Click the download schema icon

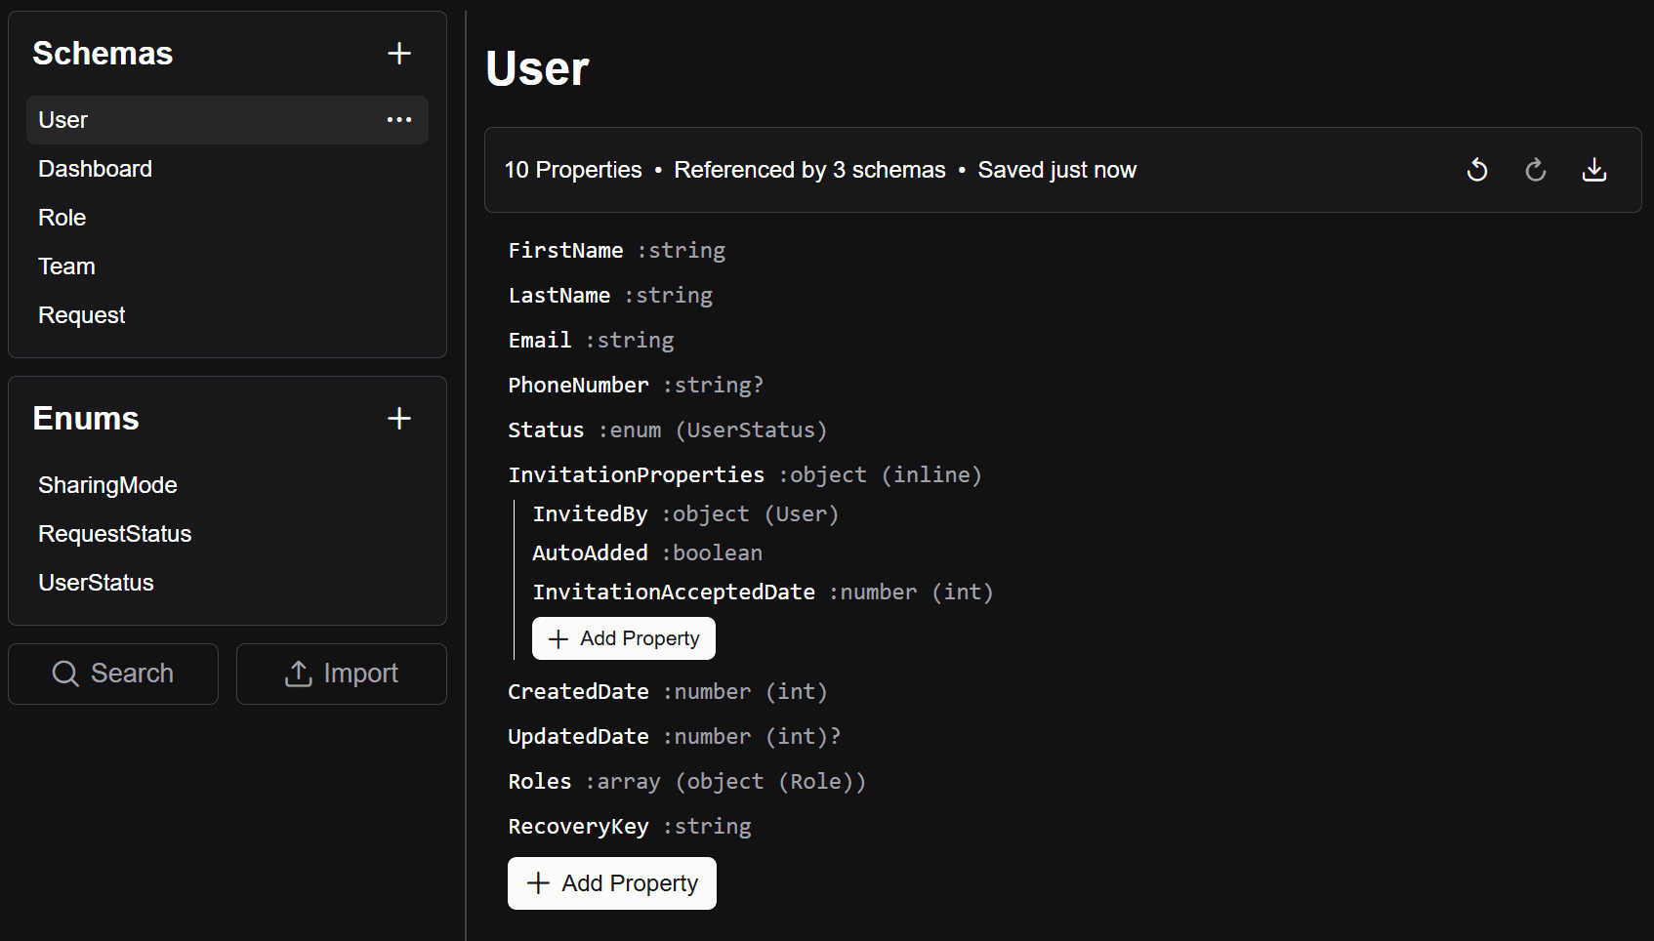1594,170
